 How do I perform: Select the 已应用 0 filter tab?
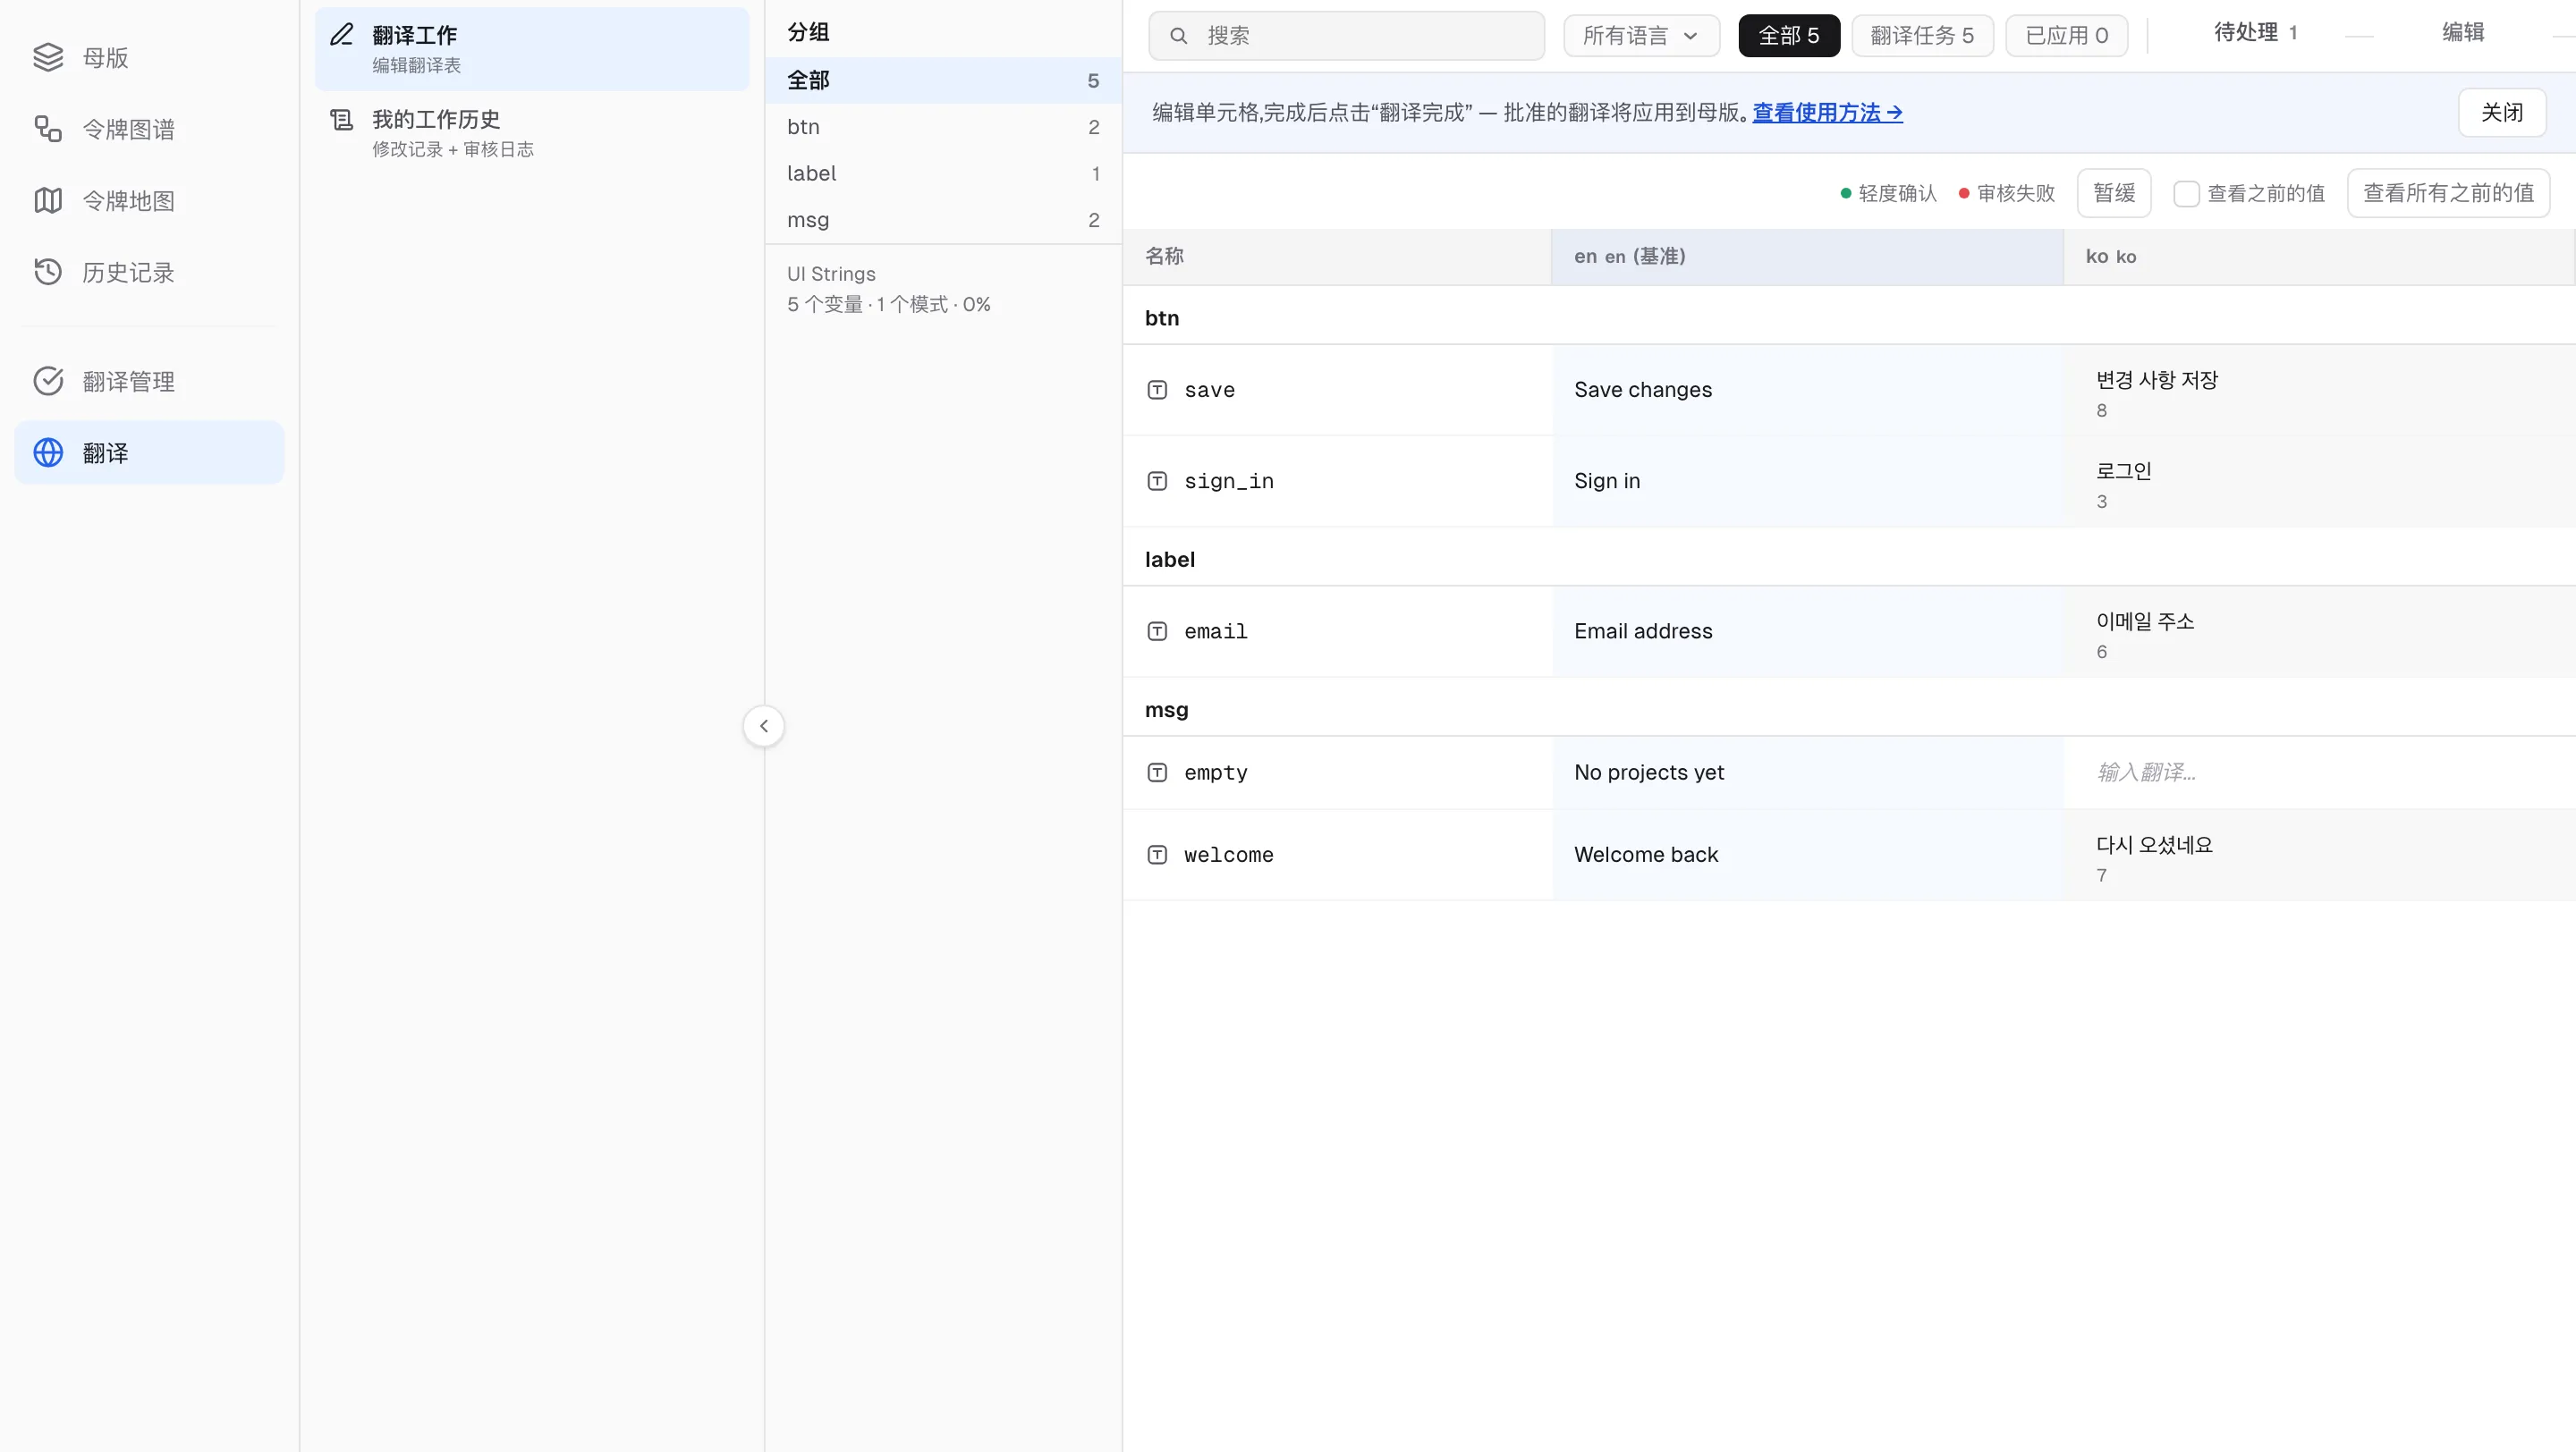pyautogui.click(x=2066, y=36)
